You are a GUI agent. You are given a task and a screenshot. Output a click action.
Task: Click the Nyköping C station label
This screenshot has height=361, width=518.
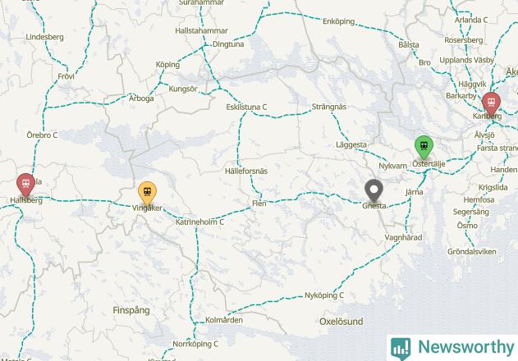(x=324, y=295)
